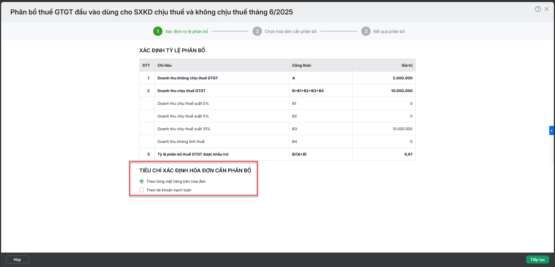Open the help question mark icon
The width and height of the screenshot is (555, 267).
coord(538,9)
